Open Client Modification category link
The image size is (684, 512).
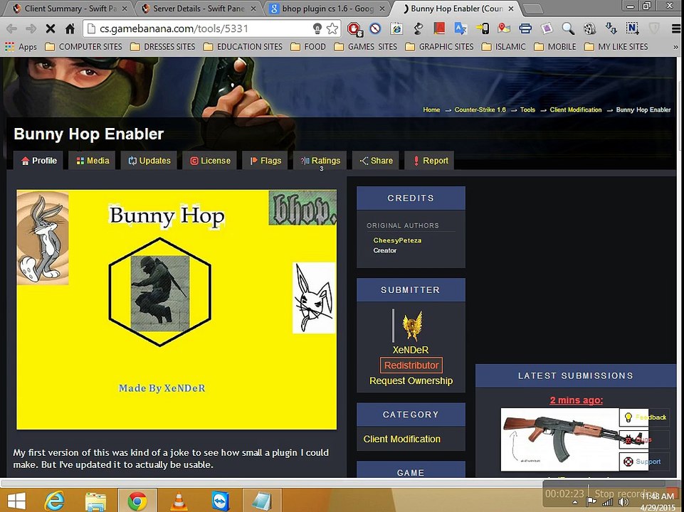pyautogui.click(x=401, y=439)
